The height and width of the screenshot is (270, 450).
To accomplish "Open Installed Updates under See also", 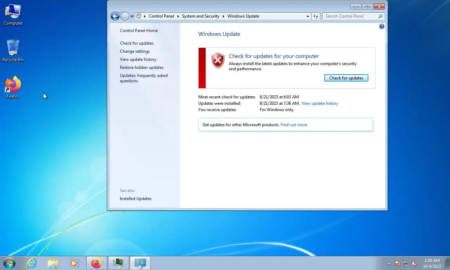I will 135,199.
